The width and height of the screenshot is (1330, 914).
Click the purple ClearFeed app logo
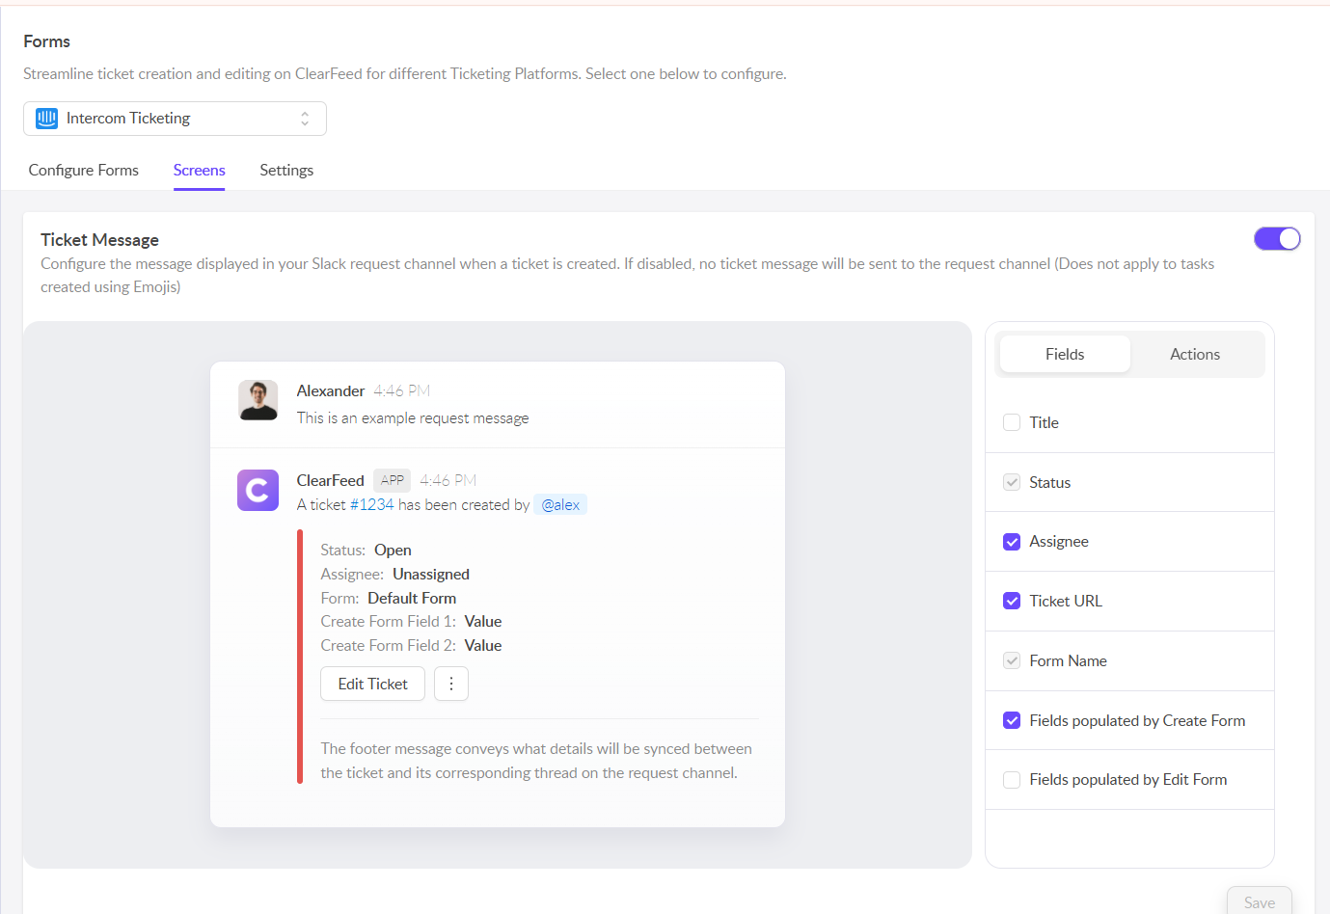point(258,490)
